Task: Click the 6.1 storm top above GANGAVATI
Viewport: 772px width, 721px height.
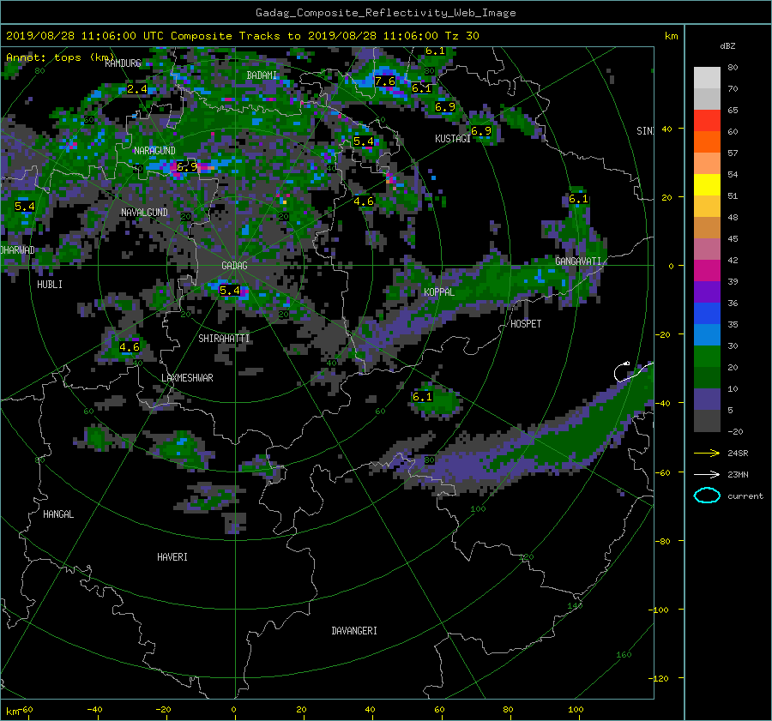Action: (x=578, y=199)
